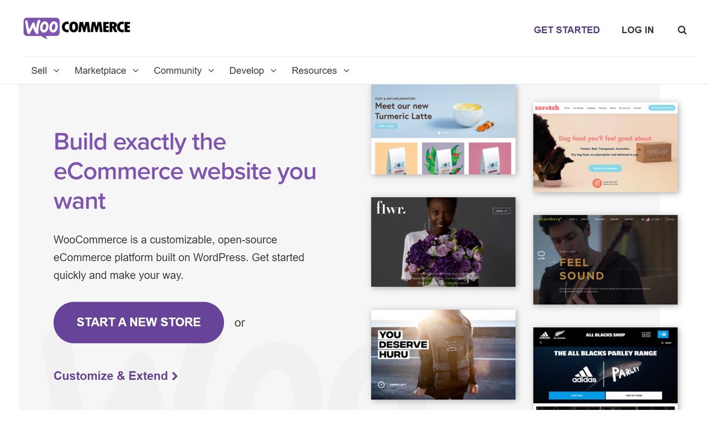Open the Turmeric Latte store thumbnail

pos(443,130)
